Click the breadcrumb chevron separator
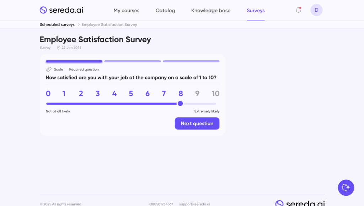This screenshot has height=206, width=364. [78, 25]
